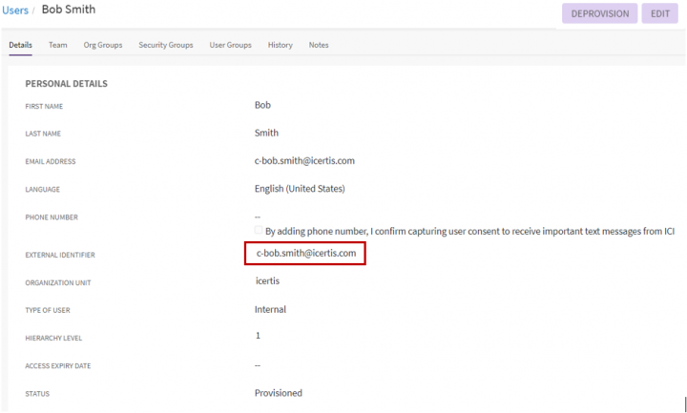Image resolution: width=687 pixels, height=413 pixels.
Task: Click the Email Address value c-bob.smith@icertis.com
Action: [304, 161]
